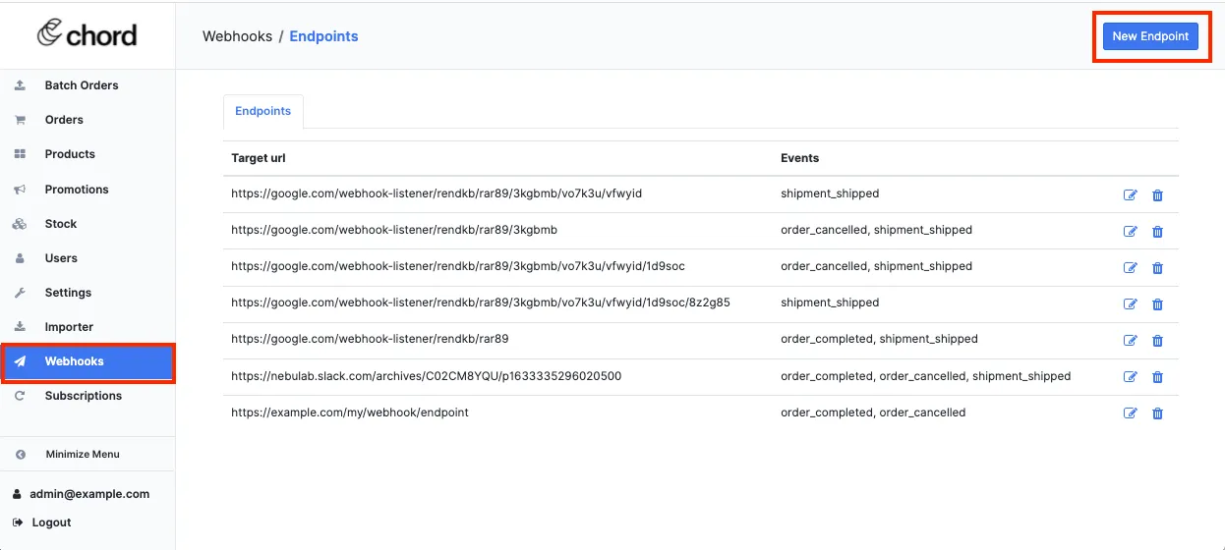Edit the endpoint ending in vfwyid/1d9soc

(x=1130, y=268)
